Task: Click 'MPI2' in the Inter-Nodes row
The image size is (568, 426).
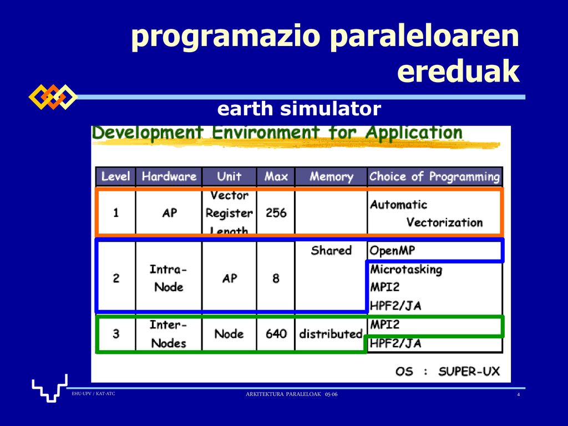Action: pos(384,324)
